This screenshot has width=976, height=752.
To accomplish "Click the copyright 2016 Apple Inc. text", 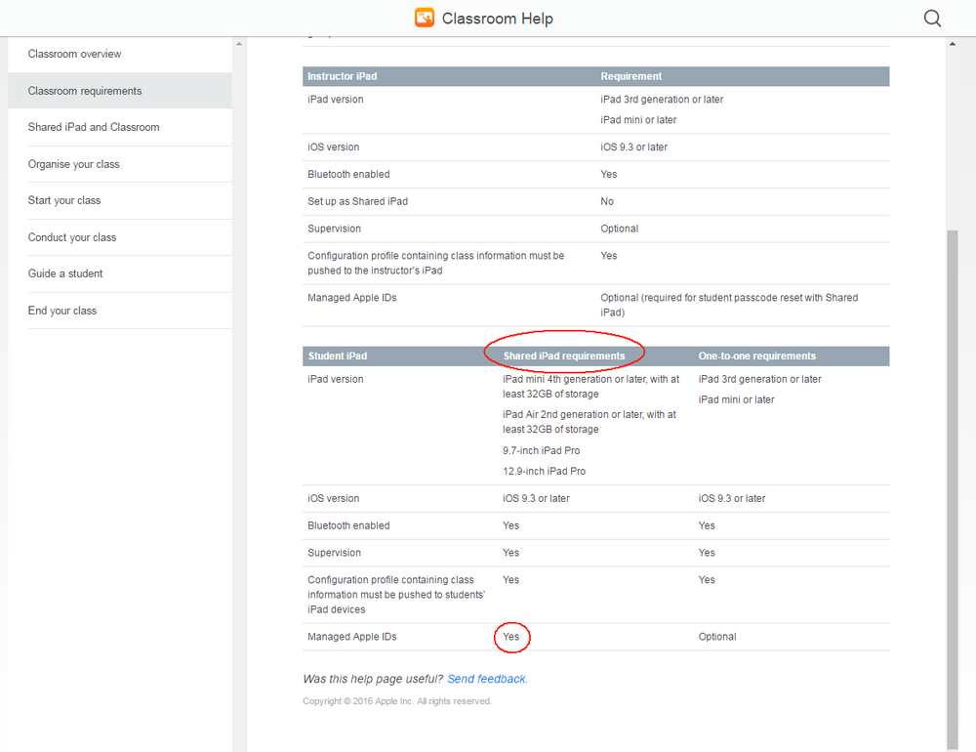I will pyautogui.click(x=397, y=701).
